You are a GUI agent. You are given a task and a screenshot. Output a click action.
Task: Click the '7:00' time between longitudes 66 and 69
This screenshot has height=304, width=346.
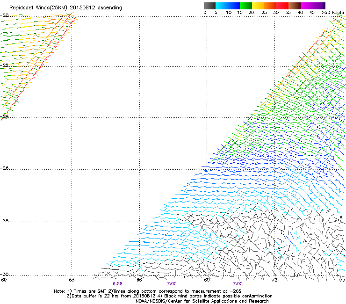point(172,284)
